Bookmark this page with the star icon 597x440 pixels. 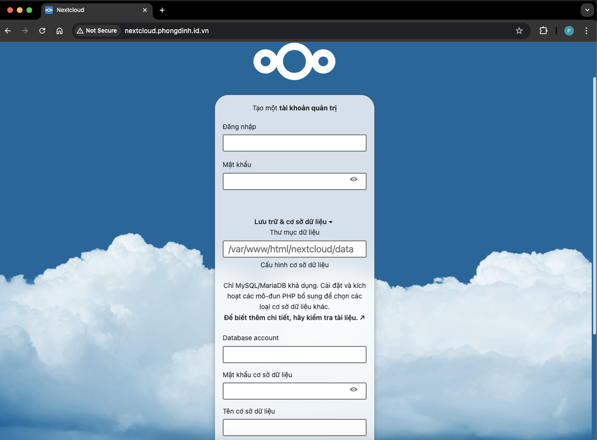(x=519, y=31)
